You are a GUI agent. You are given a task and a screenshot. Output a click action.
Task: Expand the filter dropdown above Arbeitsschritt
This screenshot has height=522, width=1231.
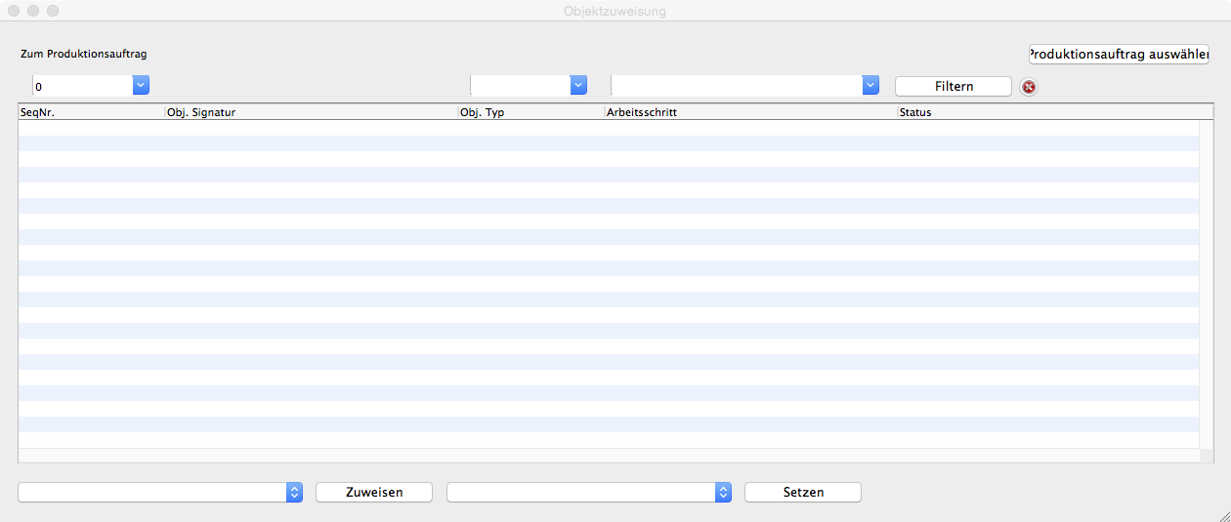click(x=870, y=86)
